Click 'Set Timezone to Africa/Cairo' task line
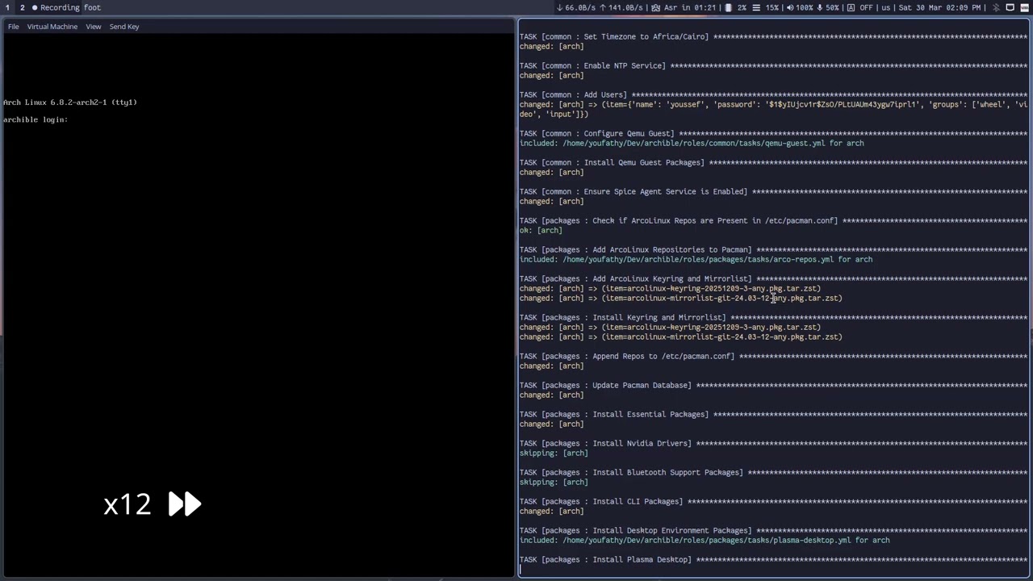The image size is (1033, 581). tap(773, 36)
